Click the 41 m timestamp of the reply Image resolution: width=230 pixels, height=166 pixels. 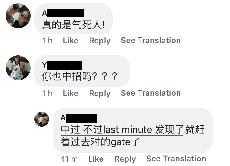click(x=69, y=159)
